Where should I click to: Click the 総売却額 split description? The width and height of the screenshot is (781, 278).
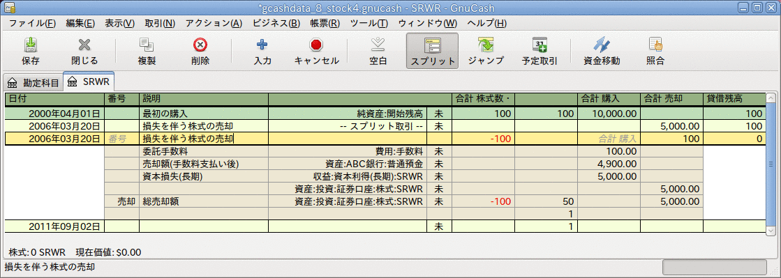click(x=204, y=201)
